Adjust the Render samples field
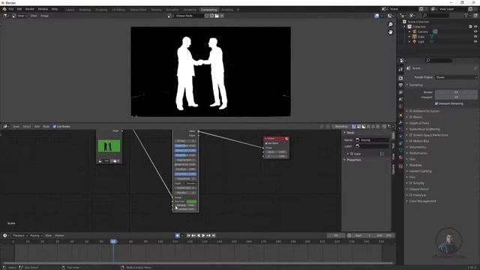 click(x=456, y=92)
